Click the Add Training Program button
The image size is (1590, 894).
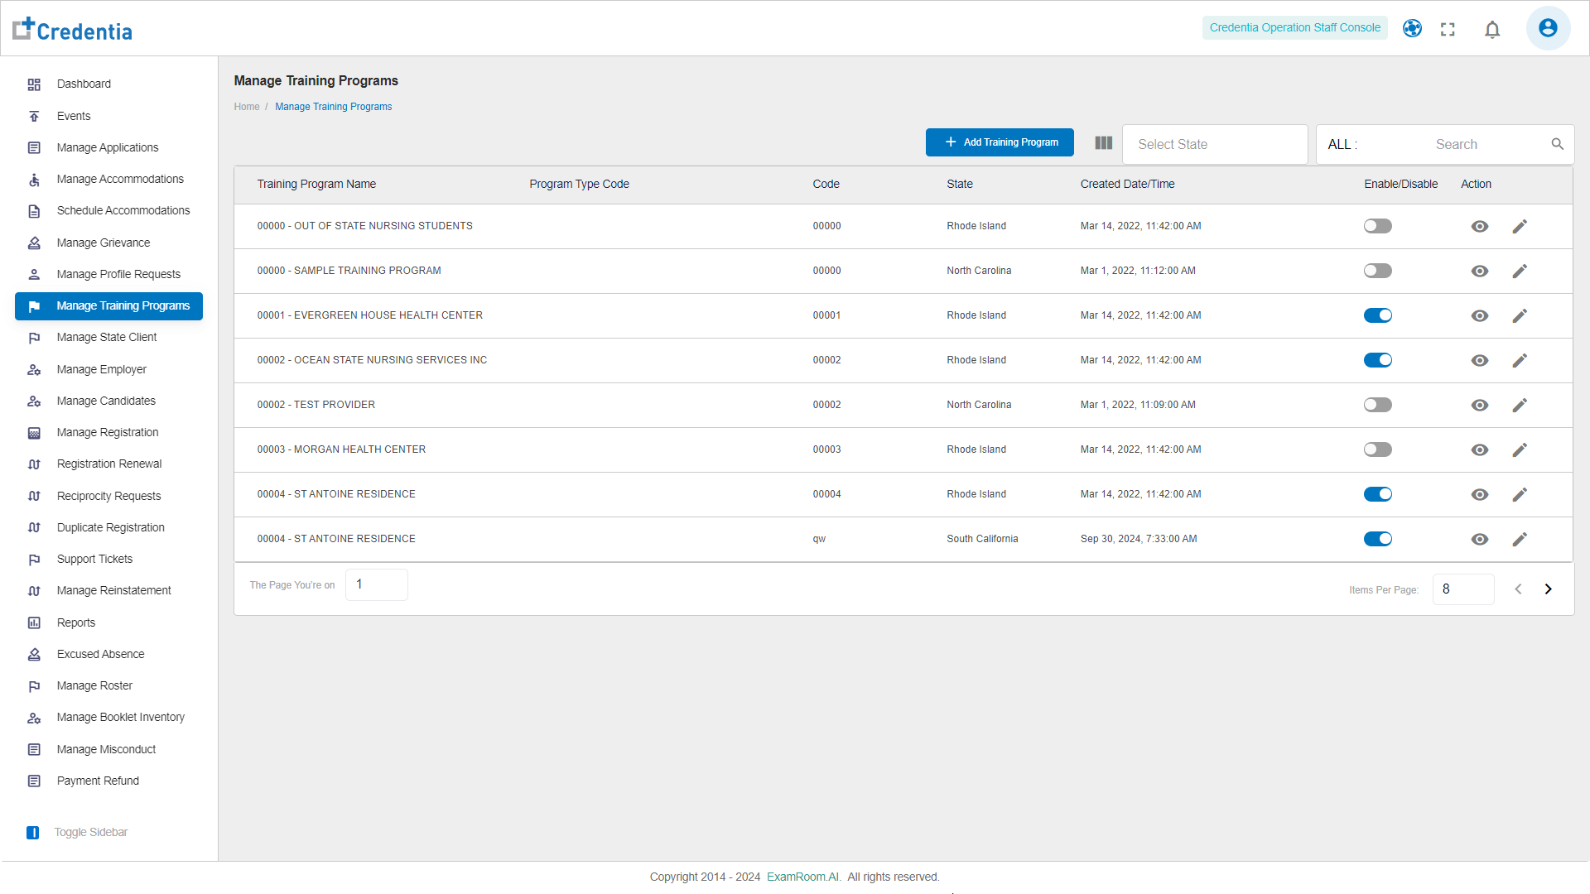point(1000,142)
